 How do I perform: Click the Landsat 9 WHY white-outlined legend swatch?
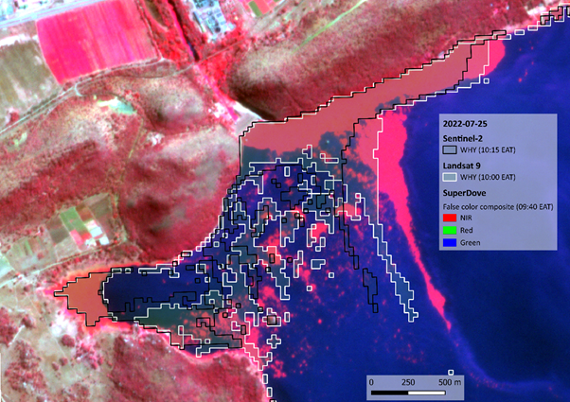(x=450, y=177)
